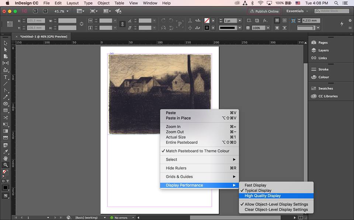Select the Pen tool
The image size is (354, 220).
point(6,91)
